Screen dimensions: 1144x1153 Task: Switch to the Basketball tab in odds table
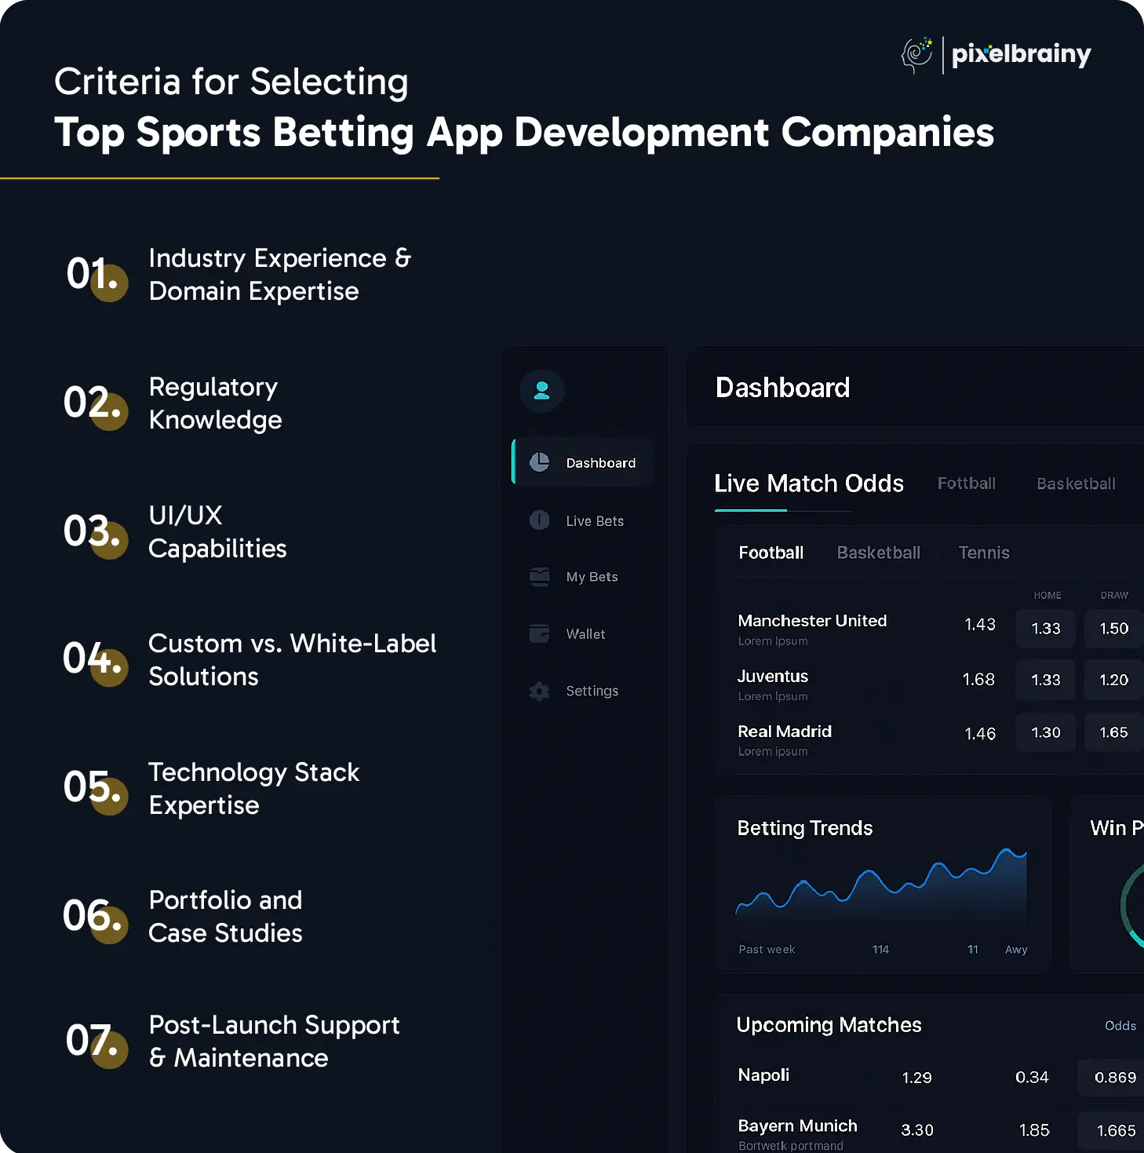878,553
